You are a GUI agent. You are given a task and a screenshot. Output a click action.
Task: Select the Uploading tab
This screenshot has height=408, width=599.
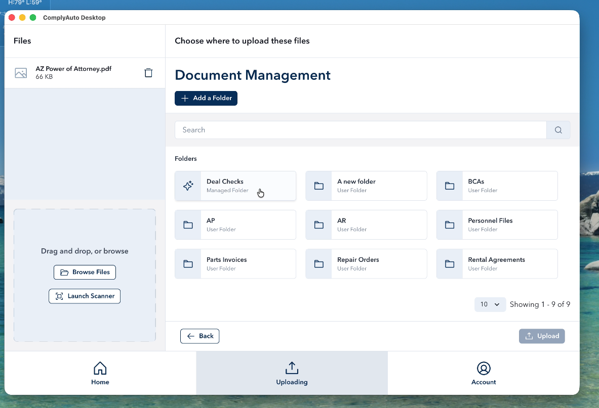tap(292, 373)
